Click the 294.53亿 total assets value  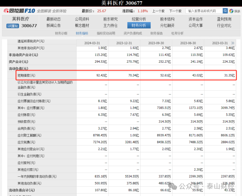point(101,62)
